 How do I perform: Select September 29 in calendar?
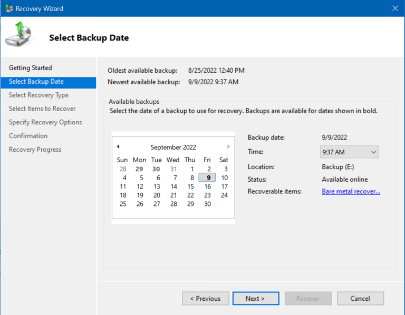[x=190, y=204]
